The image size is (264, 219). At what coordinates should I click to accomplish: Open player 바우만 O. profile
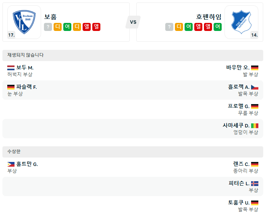pos(238,68)
